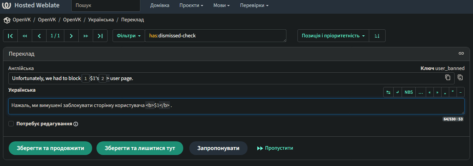The width and height of the screenshot is (473, 166).
Task: Click into the Ukrainian translation text area
Action: click(236, 106)
